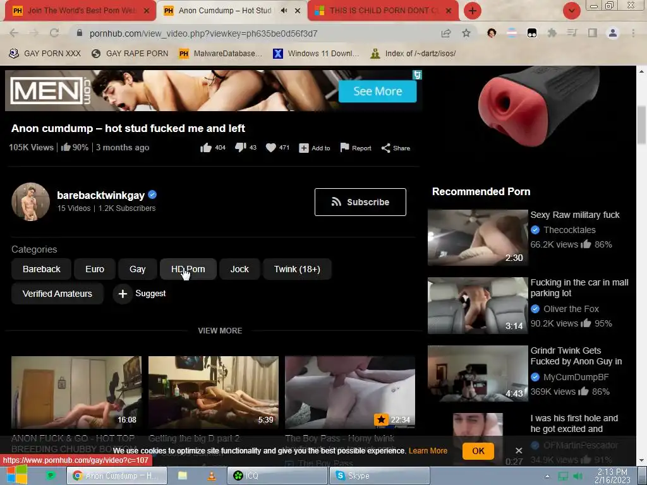Open the barebacktwinkgay channel name link
647x485 pixels.
point(100,195)
